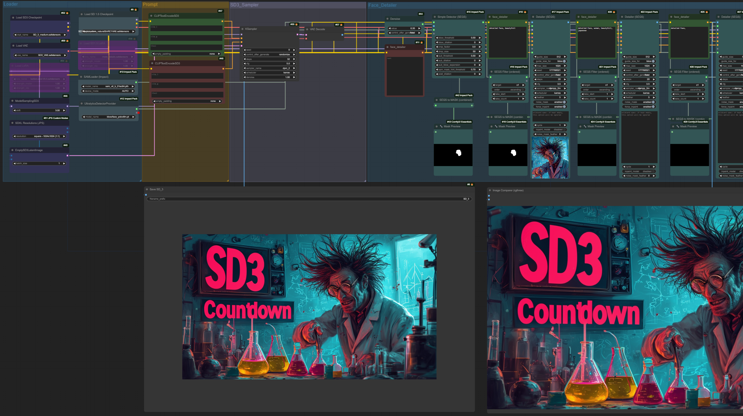The image size is (743, 416).
Task: Click the 'detailed face, beautyfull' prompt text box
Action: point(507,42)
